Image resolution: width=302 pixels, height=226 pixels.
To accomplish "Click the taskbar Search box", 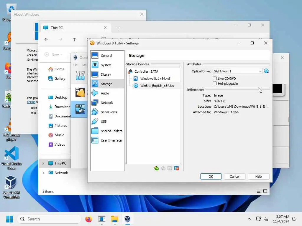I will pos(49,219).
